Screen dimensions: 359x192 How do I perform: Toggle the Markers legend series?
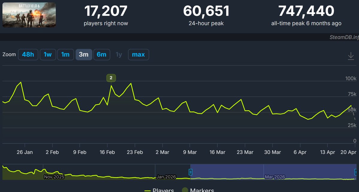(198, 190)
